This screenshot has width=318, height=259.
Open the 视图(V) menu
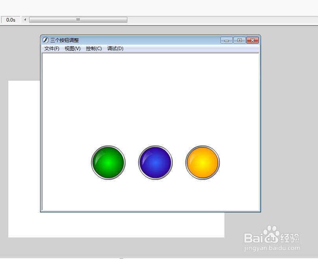73,49
